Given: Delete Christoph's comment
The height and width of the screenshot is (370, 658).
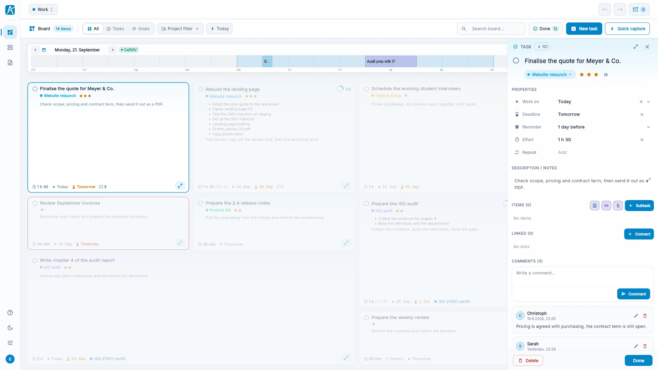Looking at the screenshot, I should pyautogui.click(x=645, y=316).
